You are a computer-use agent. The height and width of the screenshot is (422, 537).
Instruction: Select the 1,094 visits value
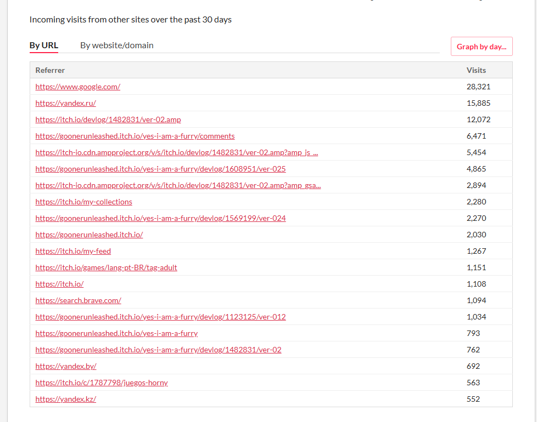477,300
